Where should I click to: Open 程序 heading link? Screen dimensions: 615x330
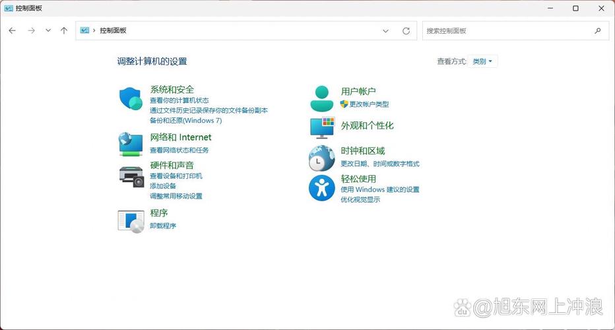click(x=159, y=213)
